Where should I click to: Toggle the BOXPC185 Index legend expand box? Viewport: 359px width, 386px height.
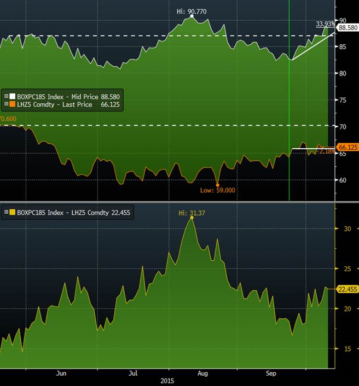point(6,96)
